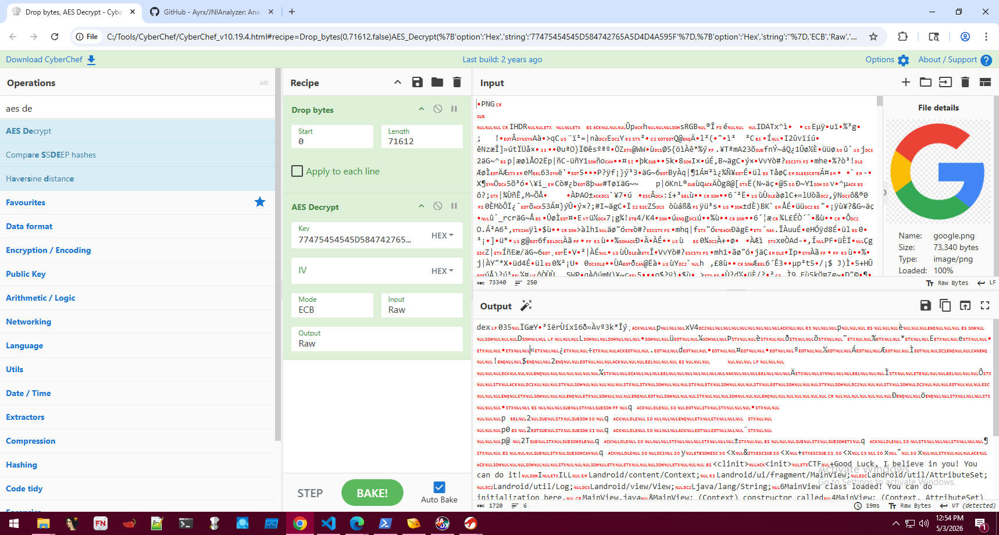
Task: Save the output to a file
Action: (926, 305)
